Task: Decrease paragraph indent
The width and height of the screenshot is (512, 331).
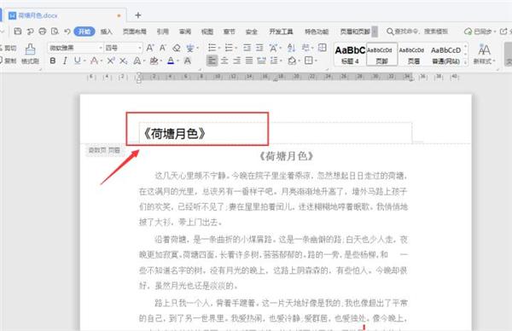Action: (247, 48)
